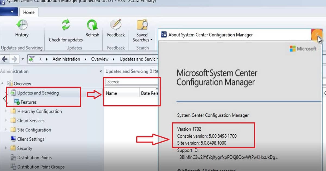Select the Features tree item
The height and width of the screenshot is (171, 326).
click(29, 102)
